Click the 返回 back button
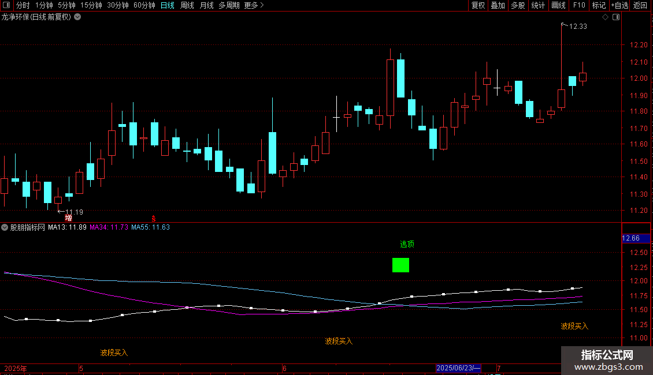Image resolution: width=653 pixels, height=375 pixels. pos(640,5)
